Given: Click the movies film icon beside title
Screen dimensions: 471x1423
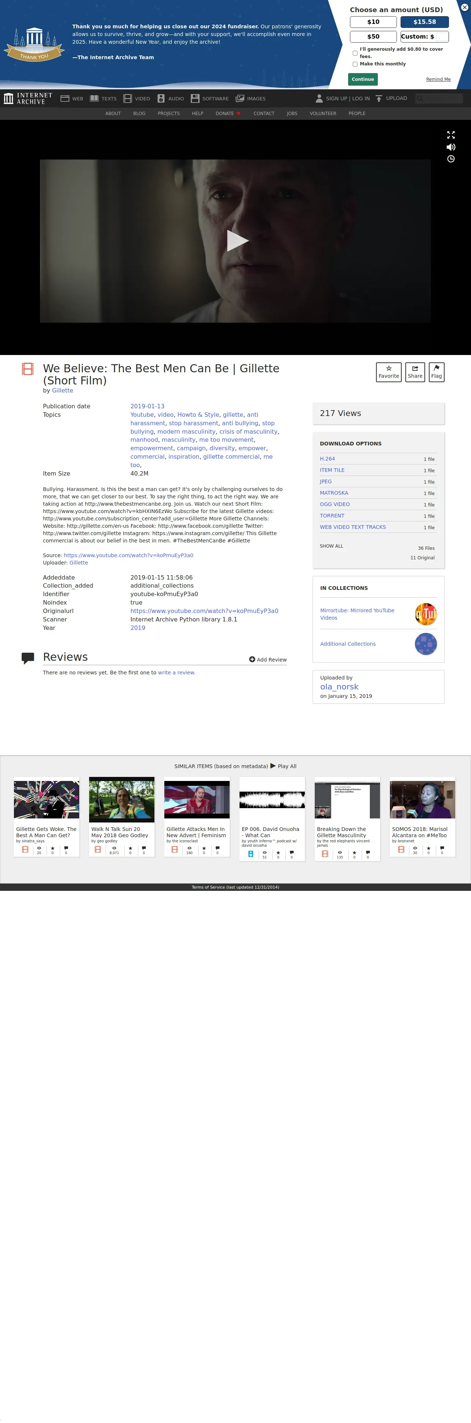Looking at the screenshot, I should (x=28, y=369).
